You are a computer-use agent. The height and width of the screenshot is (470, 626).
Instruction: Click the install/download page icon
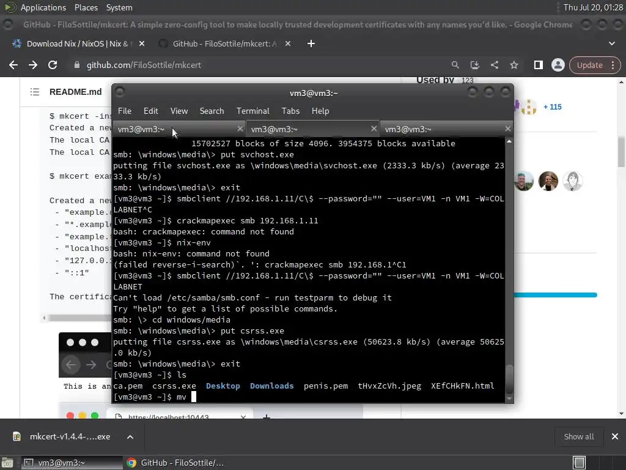point(474,65)
